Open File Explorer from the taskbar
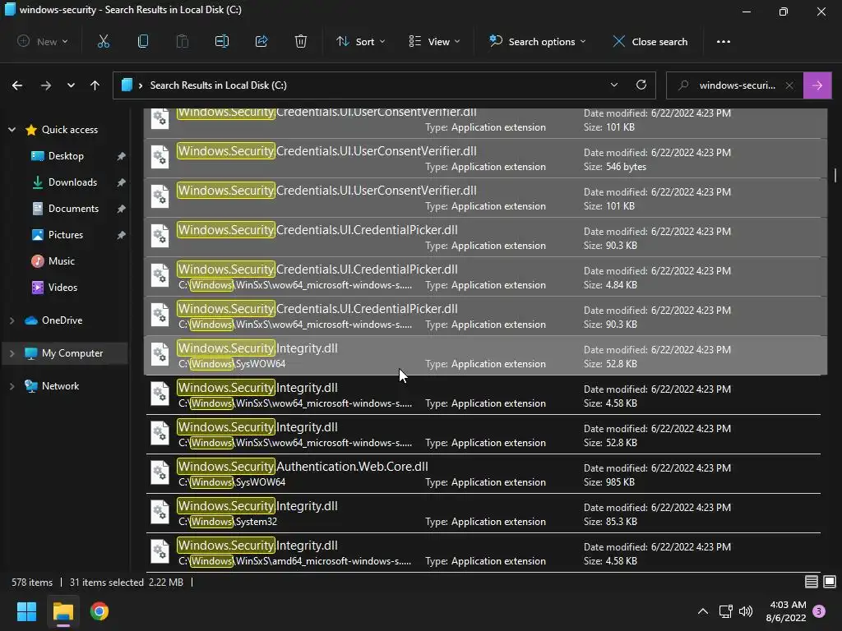The height and width of the screenshot is (631, 842). (62, 611)
